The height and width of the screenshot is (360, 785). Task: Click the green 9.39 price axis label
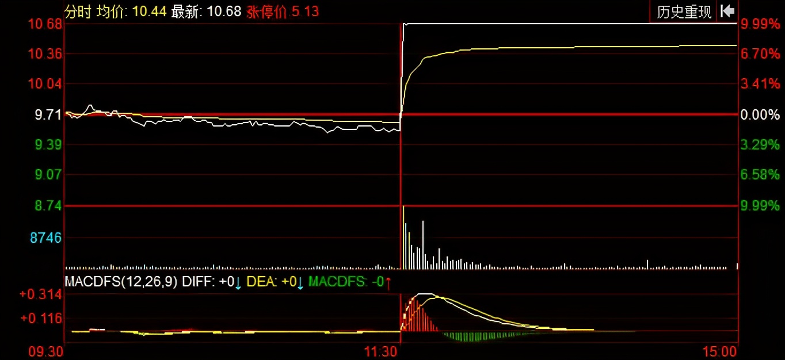point(48,145)
